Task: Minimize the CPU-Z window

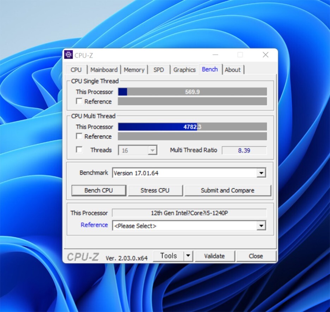Action: click(x=215, y=55)
